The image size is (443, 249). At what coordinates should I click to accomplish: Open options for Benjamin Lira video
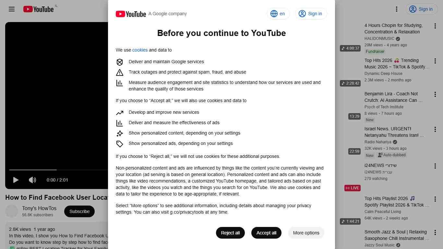pos(435,94)
